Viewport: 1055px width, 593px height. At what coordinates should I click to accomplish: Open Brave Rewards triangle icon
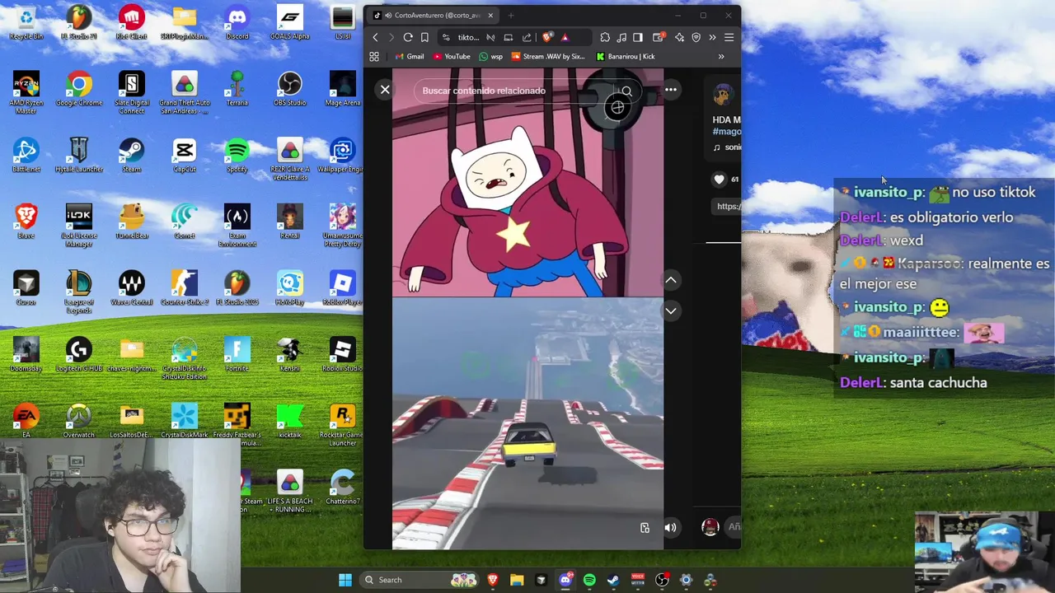(565, 37)
